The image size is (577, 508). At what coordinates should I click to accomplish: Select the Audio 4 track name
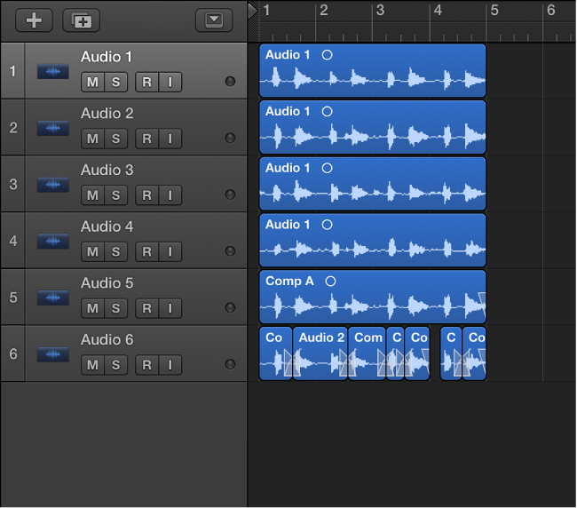pos(107,226)
